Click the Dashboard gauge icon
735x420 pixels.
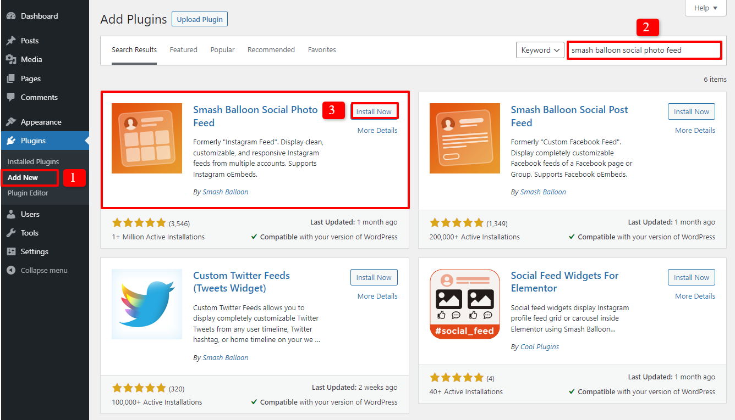tap(11, 16)
